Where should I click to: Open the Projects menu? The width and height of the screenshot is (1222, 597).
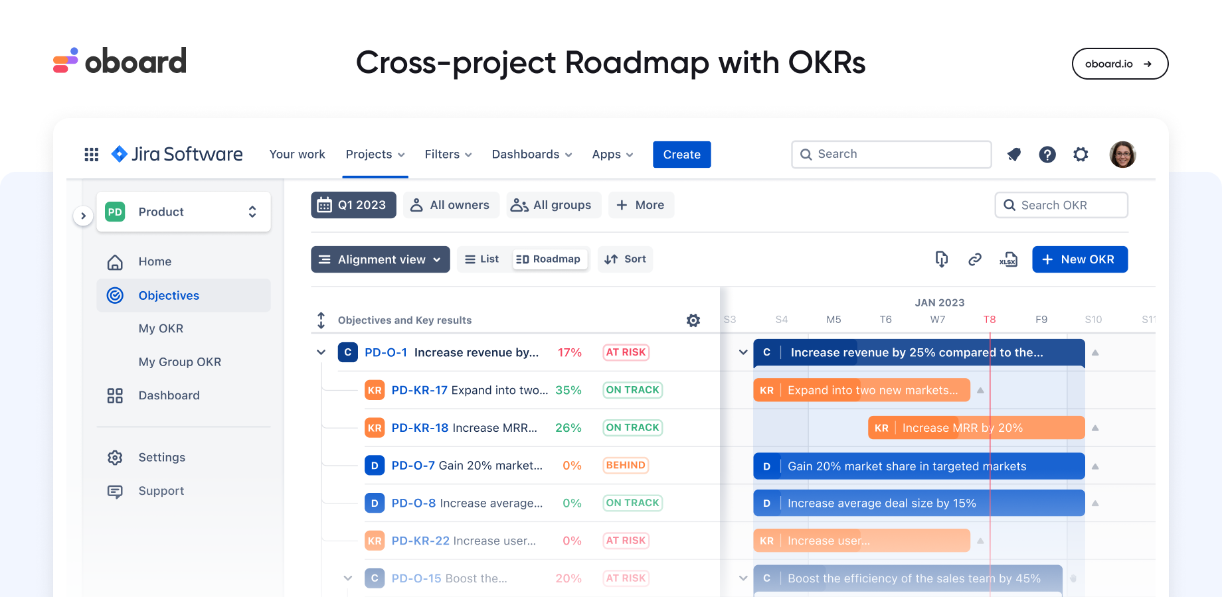point(375,155)
